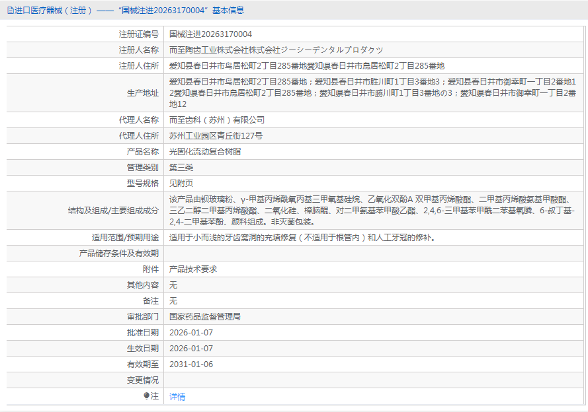The image size is (588, 412).
Task: Click agent address 苏州工业园区青丘街127号
Action: [x=216, y=136]
